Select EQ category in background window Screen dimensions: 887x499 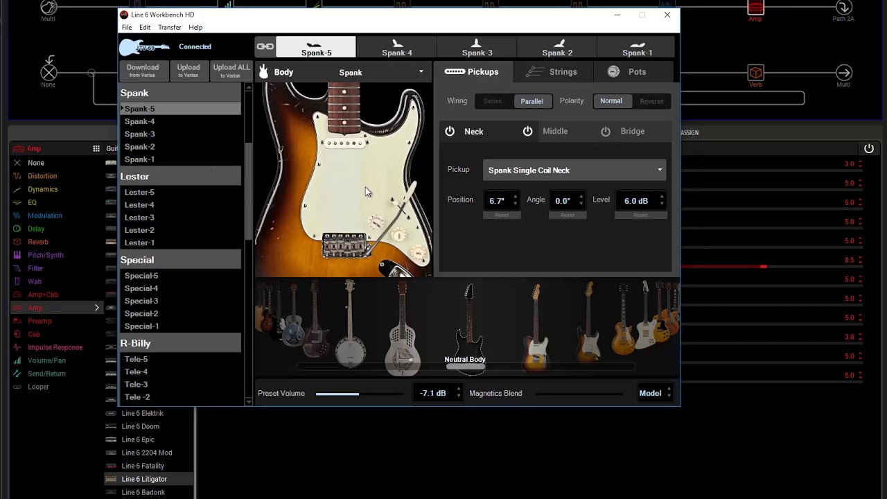click(x=32, y=202)
